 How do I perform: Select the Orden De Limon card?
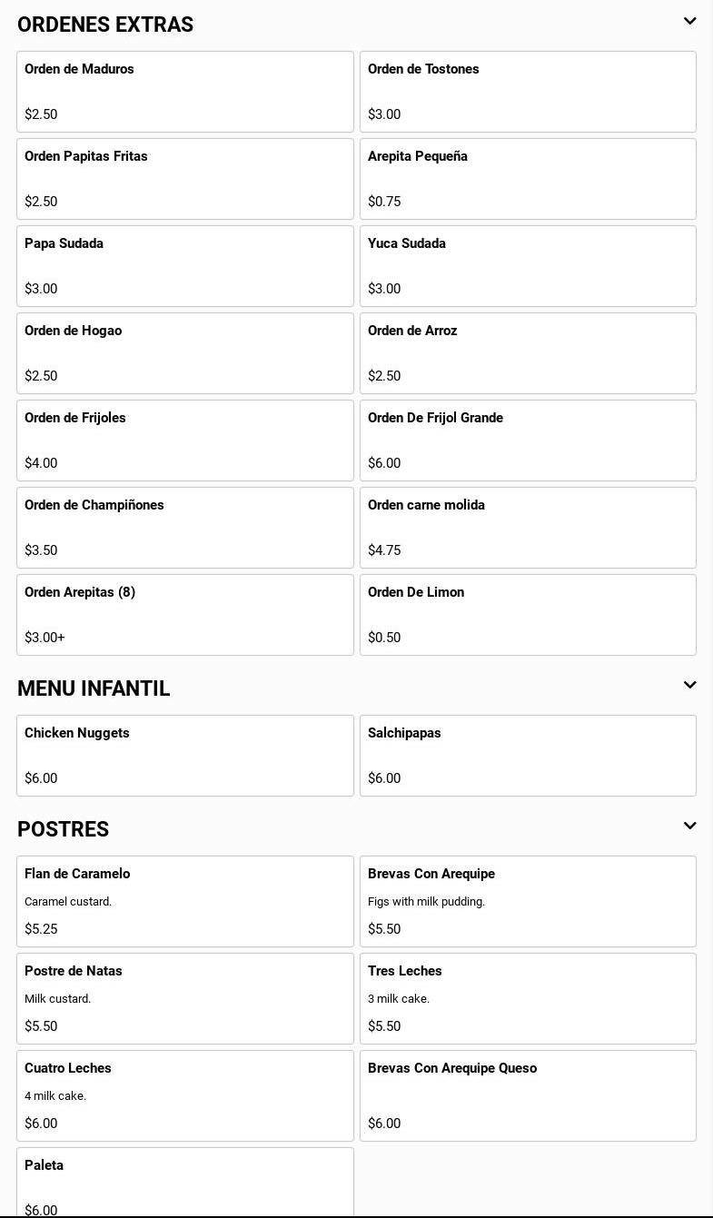[x=528, y=615]
